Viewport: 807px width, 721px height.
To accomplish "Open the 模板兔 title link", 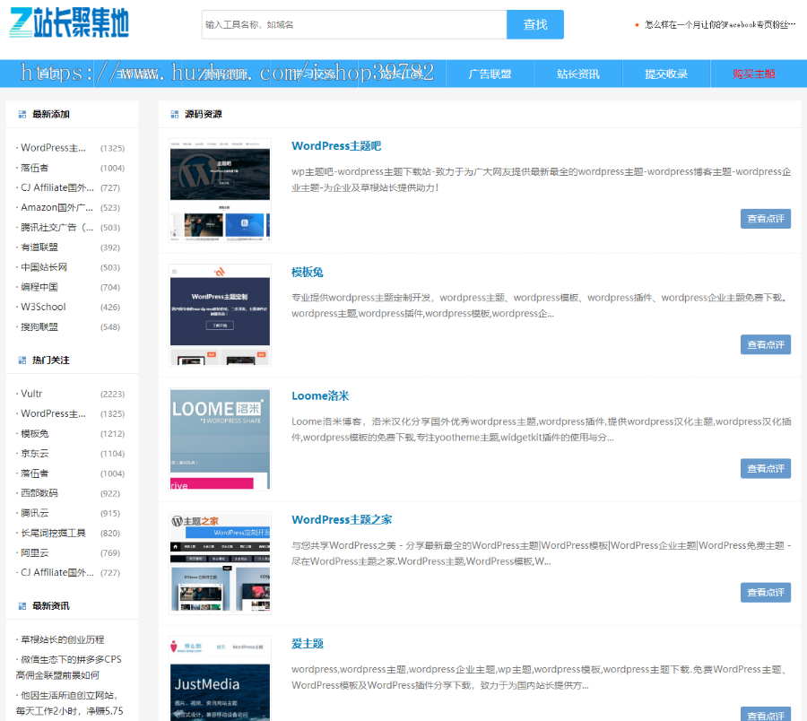I will (x=308, y=273).
